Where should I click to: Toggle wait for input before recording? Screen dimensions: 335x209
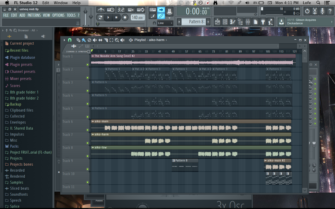111,10
